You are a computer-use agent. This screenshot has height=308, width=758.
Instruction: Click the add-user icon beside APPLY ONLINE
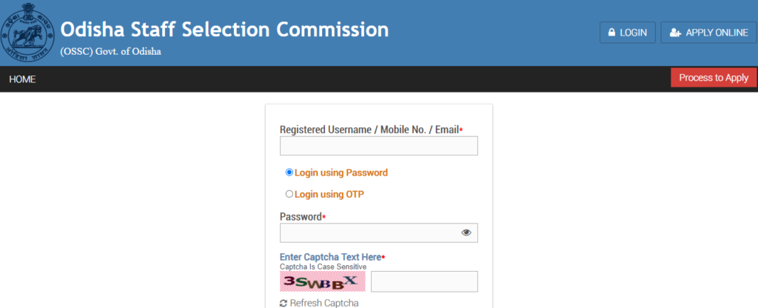point(675,33)
